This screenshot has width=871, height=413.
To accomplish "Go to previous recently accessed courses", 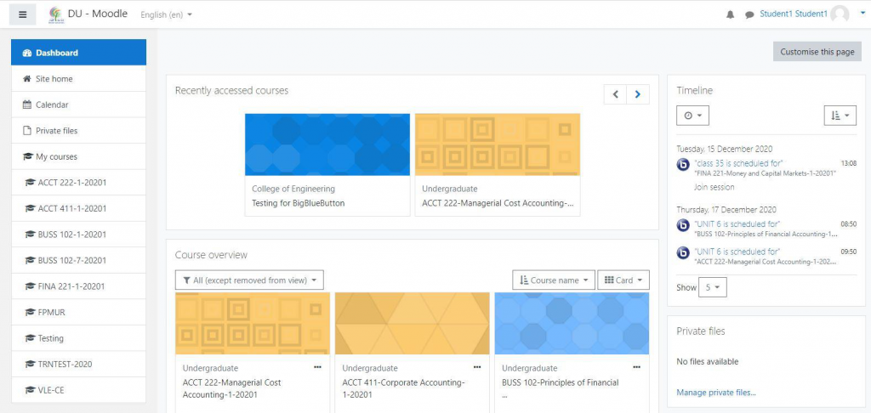I will click(x=615, y=94).
